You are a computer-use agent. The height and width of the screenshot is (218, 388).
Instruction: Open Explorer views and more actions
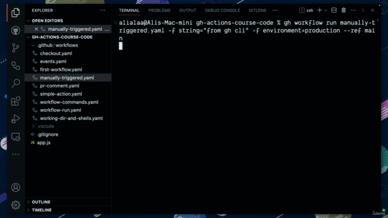102,10
